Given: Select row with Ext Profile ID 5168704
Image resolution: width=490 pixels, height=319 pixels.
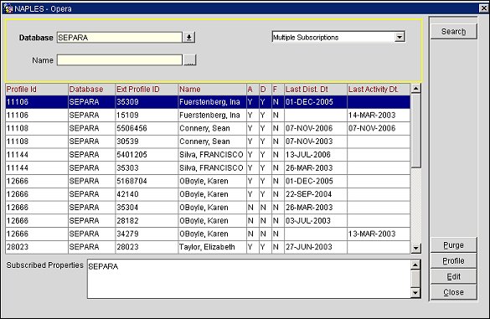Looking at the screenshot, I should coord(208,181).
